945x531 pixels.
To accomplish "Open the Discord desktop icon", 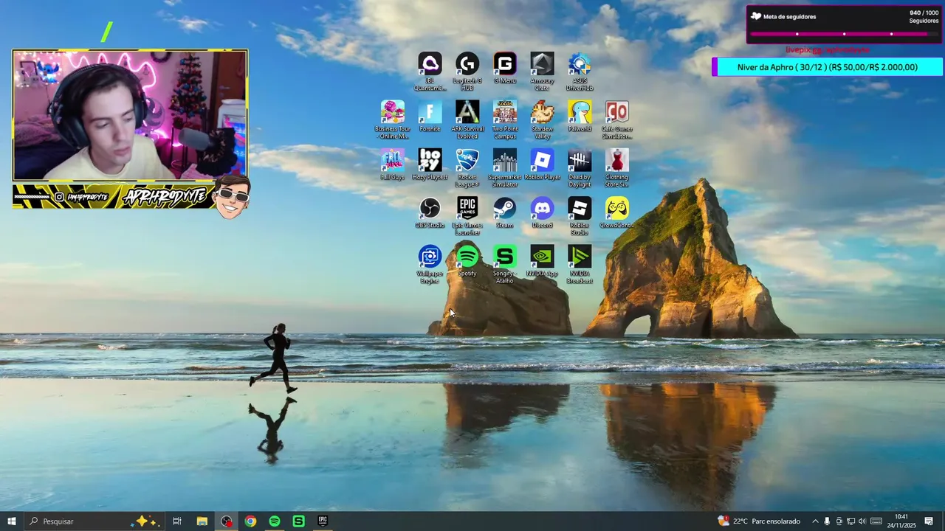I will (542, 212).
